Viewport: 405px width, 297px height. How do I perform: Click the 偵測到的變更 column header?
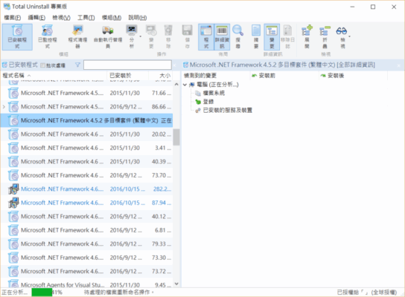coord(216,76)
